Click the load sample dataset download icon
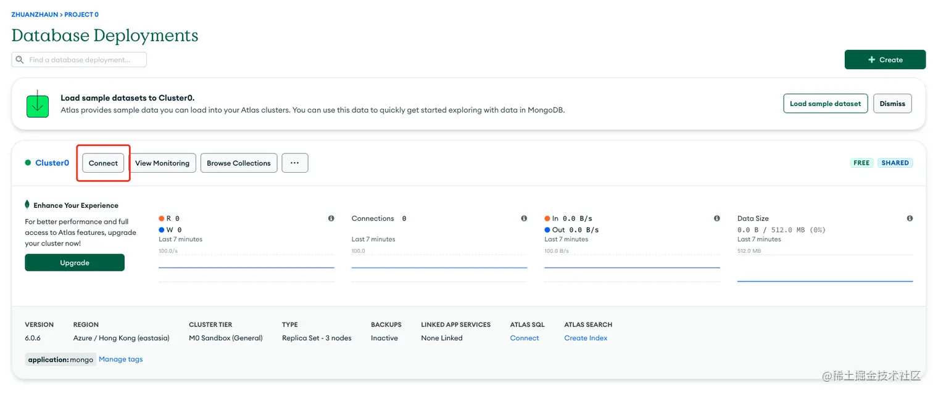The height and width of the screenshot is (394, 933). (38, 104)
